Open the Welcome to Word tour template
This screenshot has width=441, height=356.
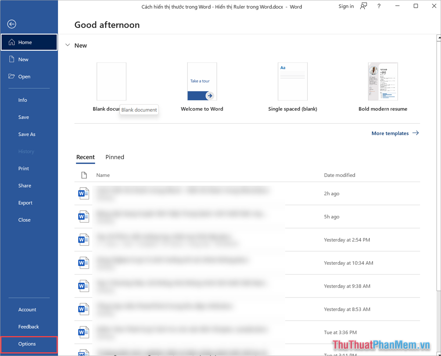(x=202, y=81)
